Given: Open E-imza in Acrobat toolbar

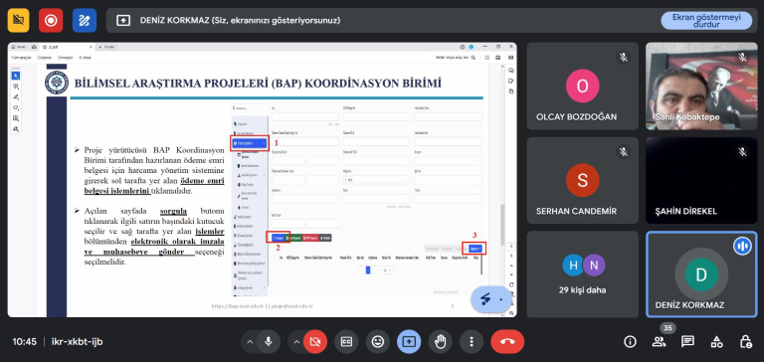Looking at the screenshot, I should (85, 58).
